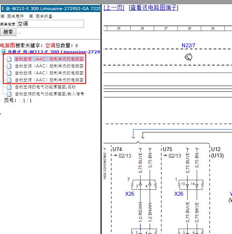Click the U74 section label
Image resolution: width=232 pixels, height=234 pixels.
click(117, 149)
